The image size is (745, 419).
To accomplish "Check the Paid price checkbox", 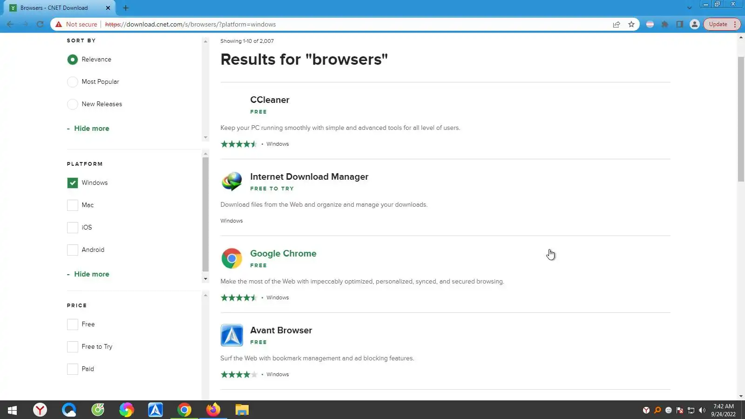I will point(73,369).
